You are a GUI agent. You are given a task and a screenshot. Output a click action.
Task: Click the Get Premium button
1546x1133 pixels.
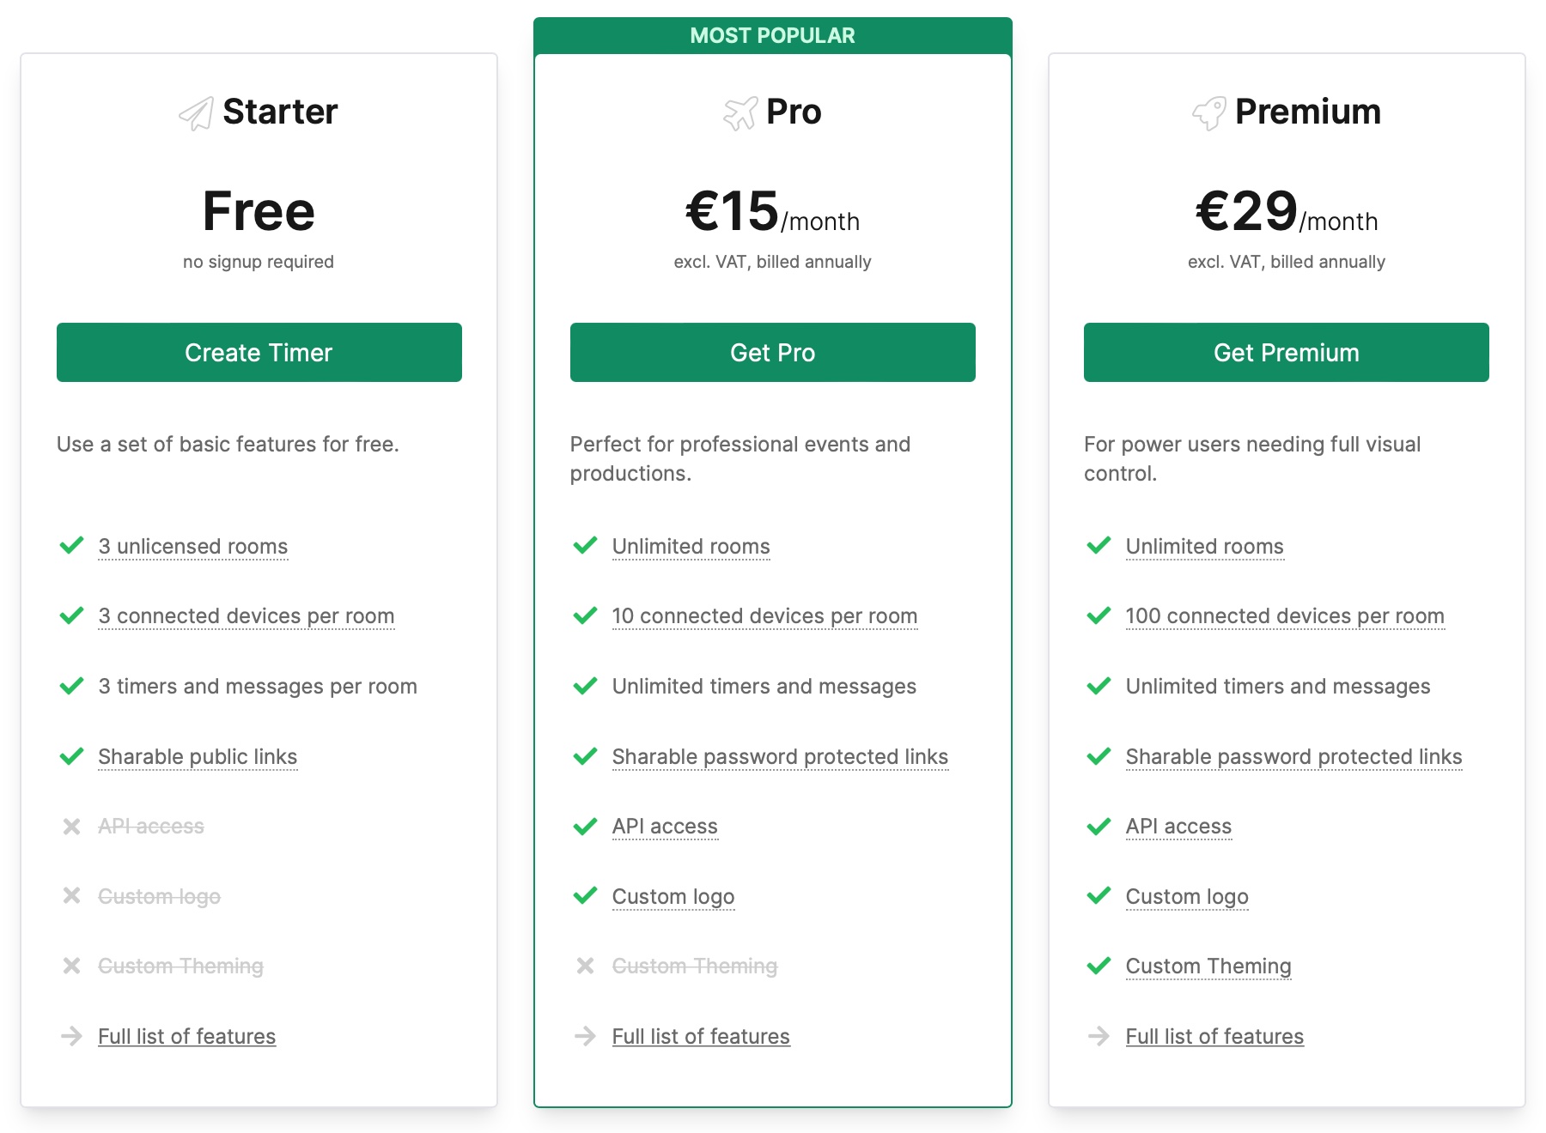1286,352
